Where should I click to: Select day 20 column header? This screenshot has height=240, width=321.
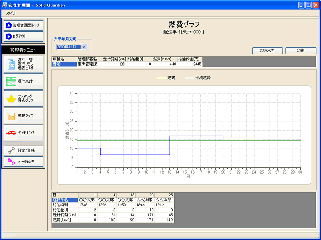[145, 195]
